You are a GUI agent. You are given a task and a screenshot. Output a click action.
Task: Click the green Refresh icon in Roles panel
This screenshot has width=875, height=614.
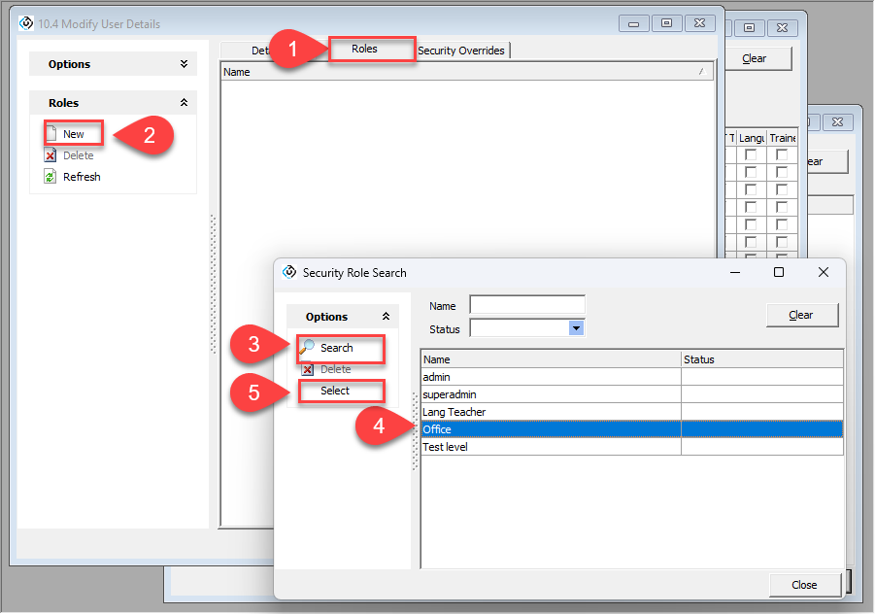(x=51, y=177)
